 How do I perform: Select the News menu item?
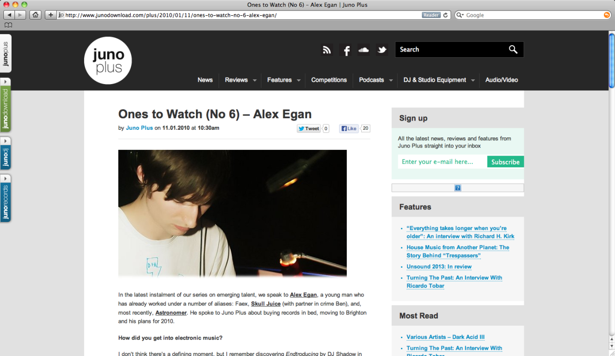click(205, 80)
